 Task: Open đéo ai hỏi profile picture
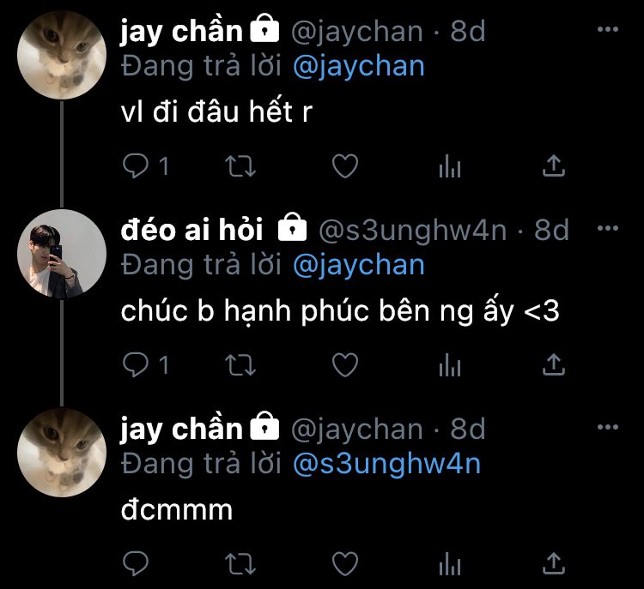[62, 254]
